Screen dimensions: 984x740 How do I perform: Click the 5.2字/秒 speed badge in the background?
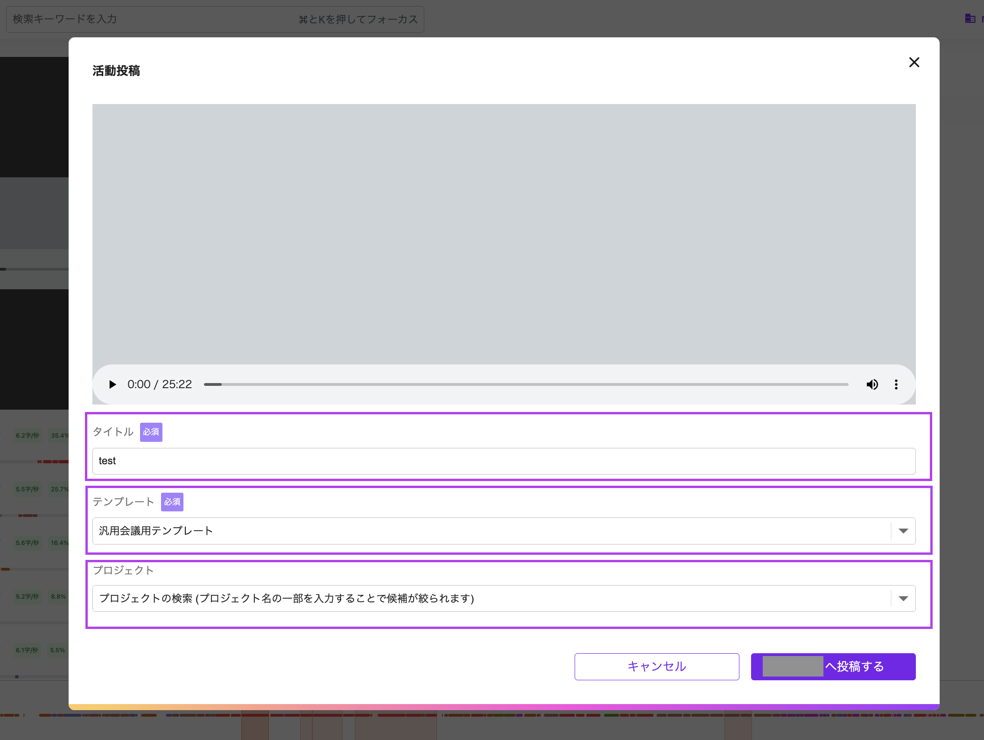tap(28, 596)
